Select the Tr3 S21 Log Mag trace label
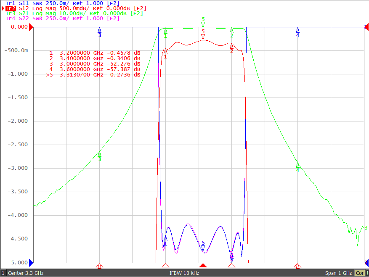Viewport: 369px width, 277px height. click(74, 13)
